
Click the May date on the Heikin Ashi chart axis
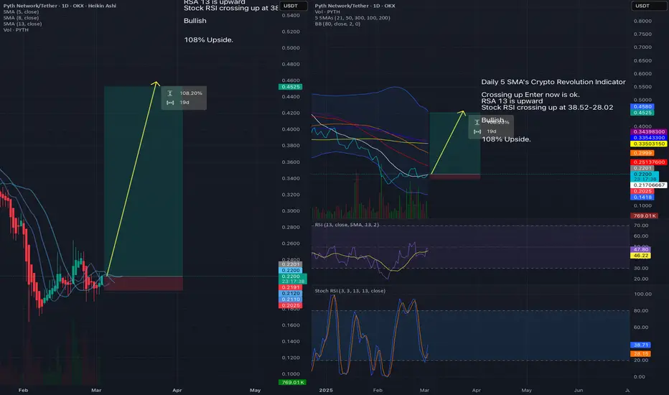(x=255, y=390)
